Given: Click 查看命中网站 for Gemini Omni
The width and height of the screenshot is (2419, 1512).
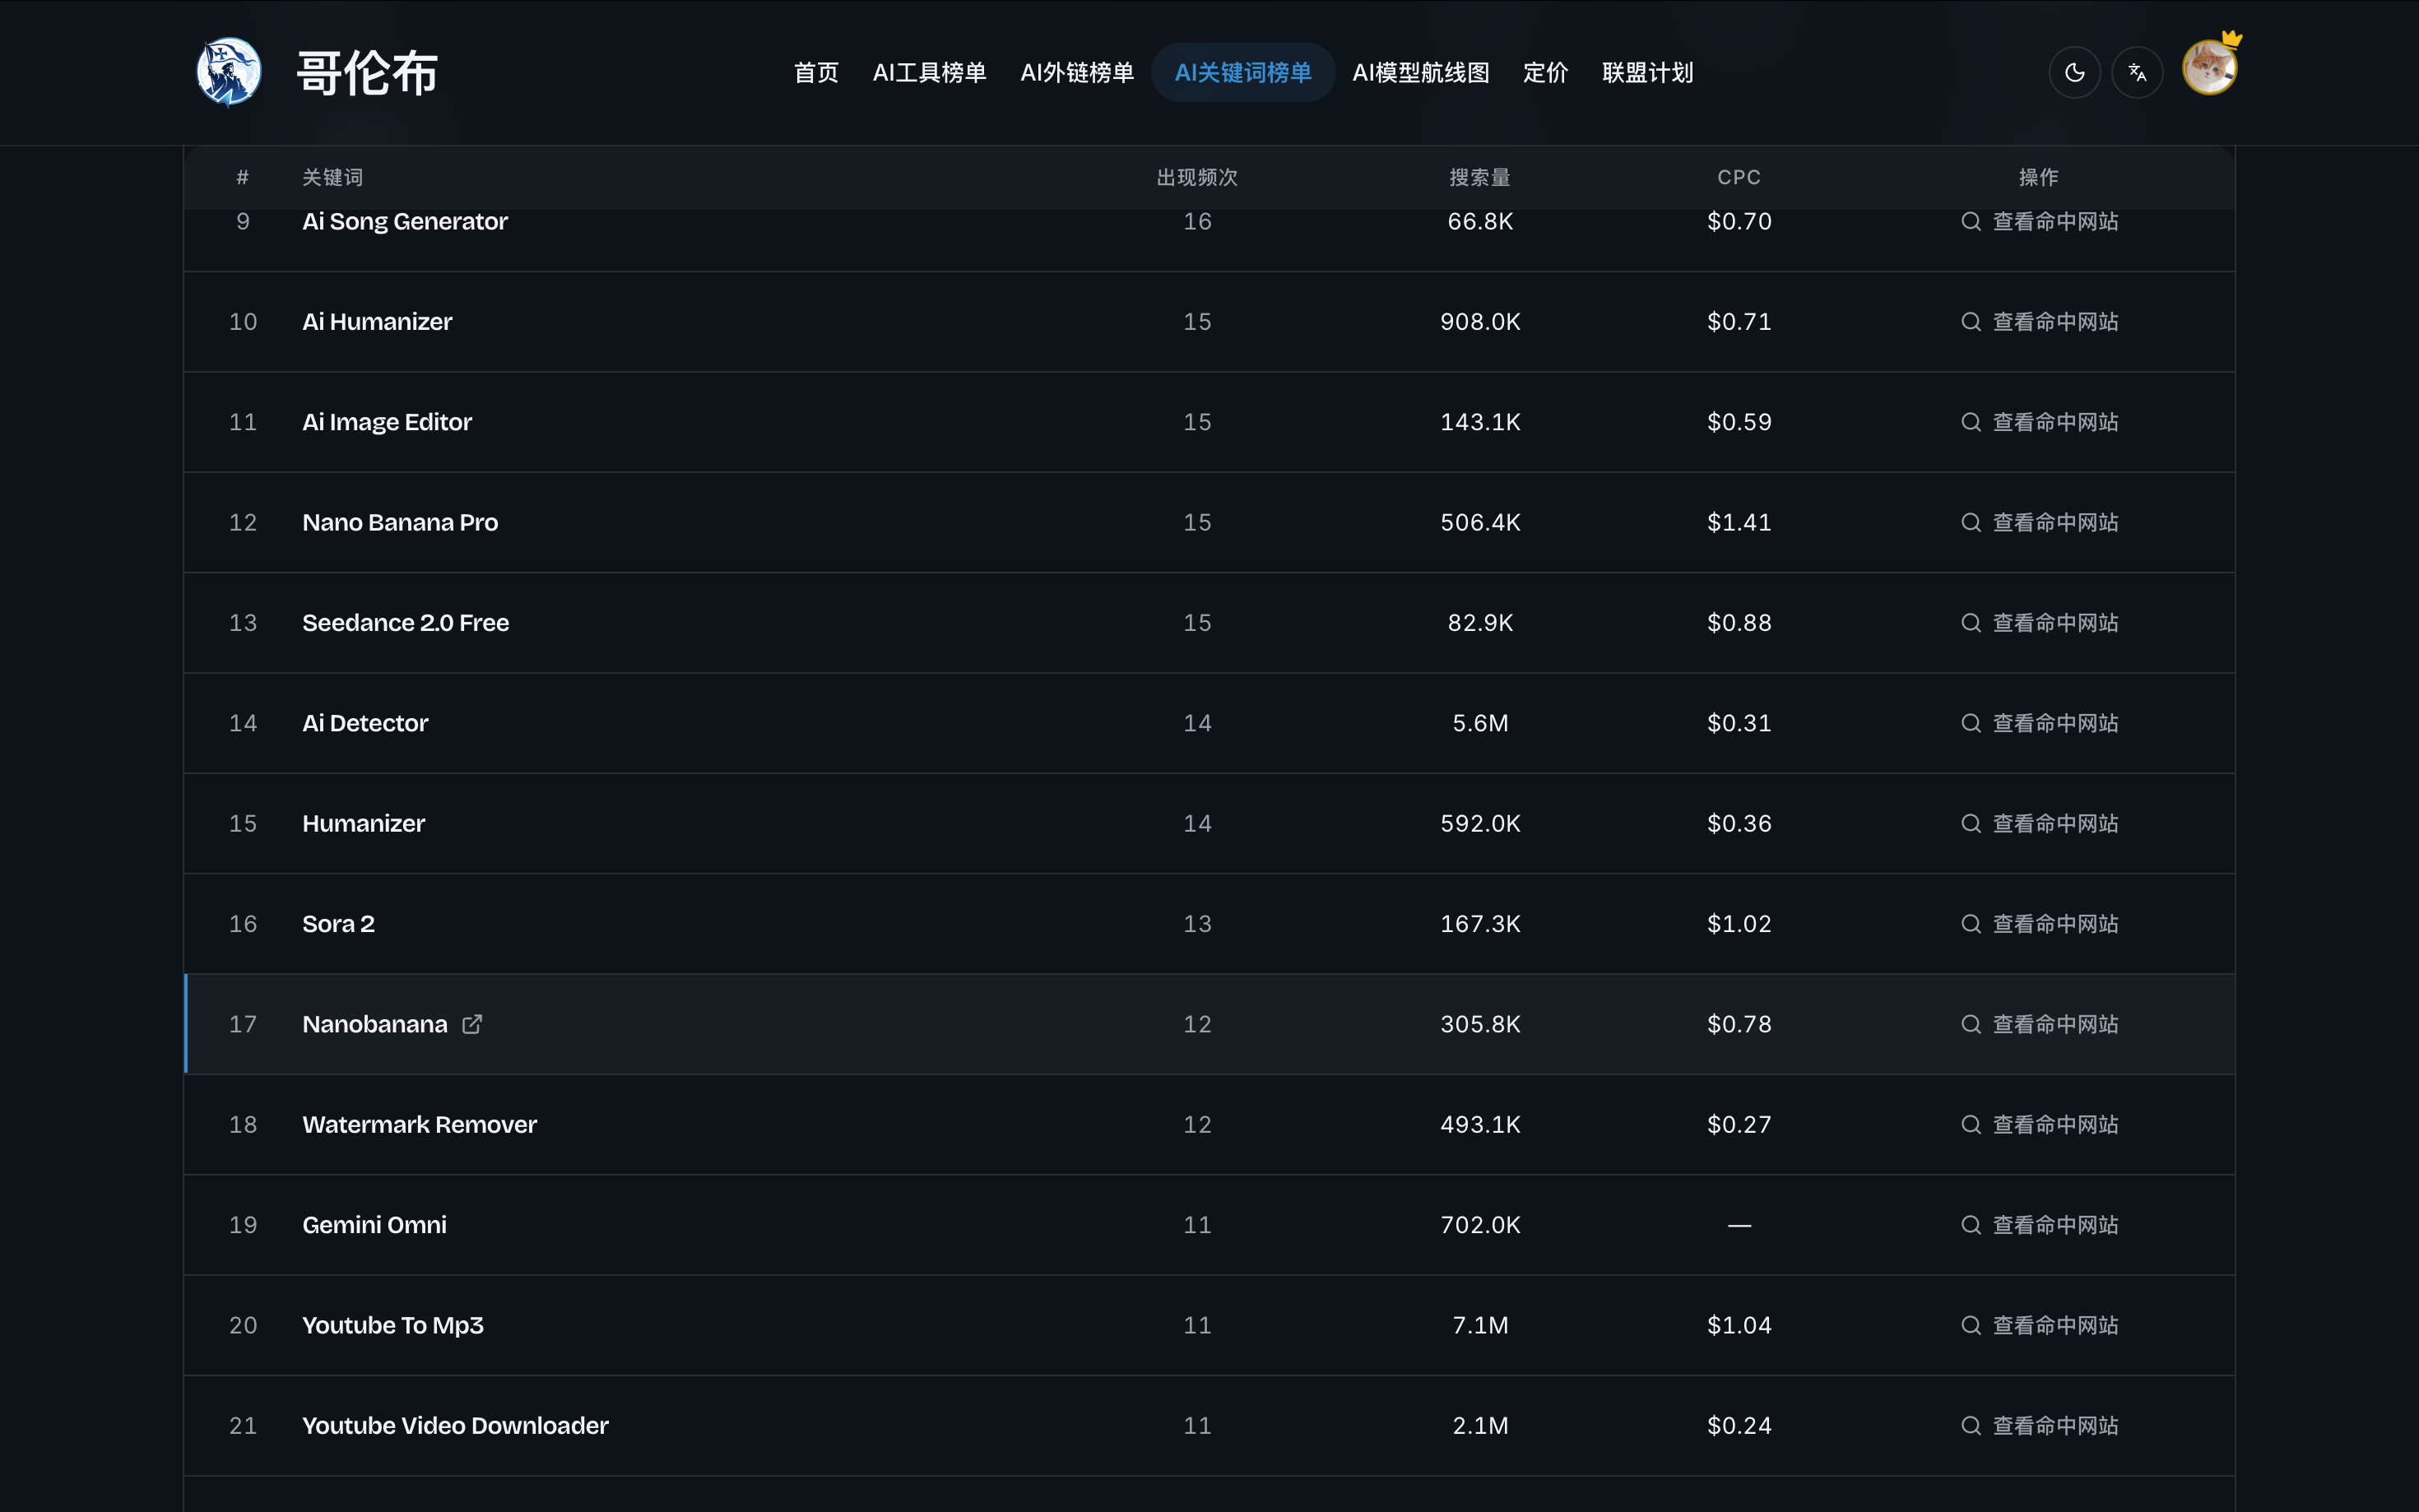Looking at the screenshot, I should pyautogui.click(x=2040, y=1225).
